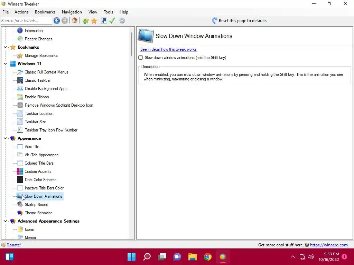354x265 pixels.
Task: Click the tree panel vertical scrollbar thumb
Action: pyautogui.click(x=132, y=45)
